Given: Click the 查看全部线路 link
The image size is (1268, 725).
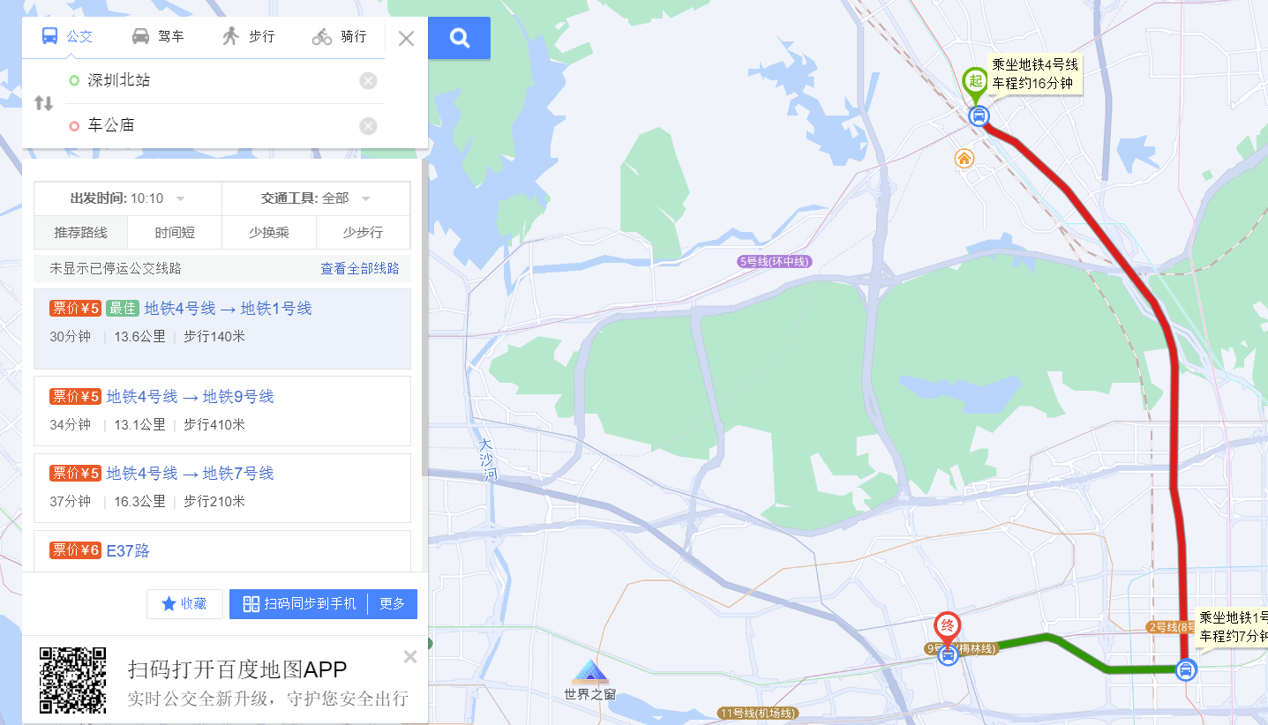Looking at the screenshot, I should coord(360,269).
